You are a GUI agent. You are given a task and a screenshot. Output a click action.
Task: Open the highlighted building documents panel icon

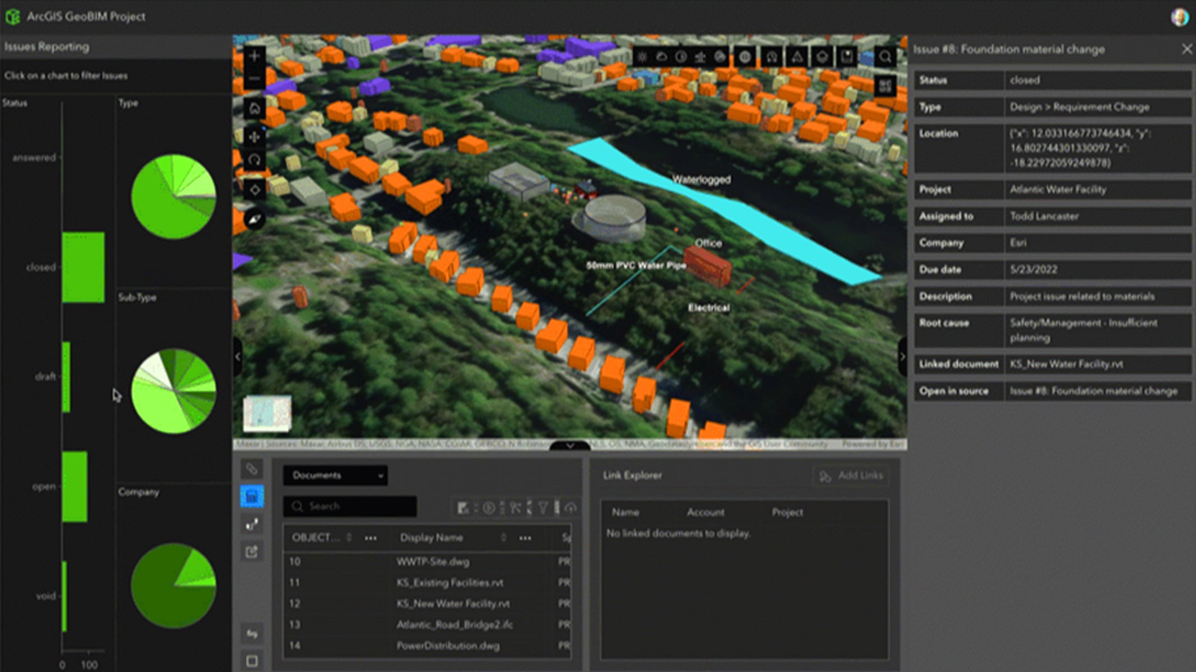251,494
